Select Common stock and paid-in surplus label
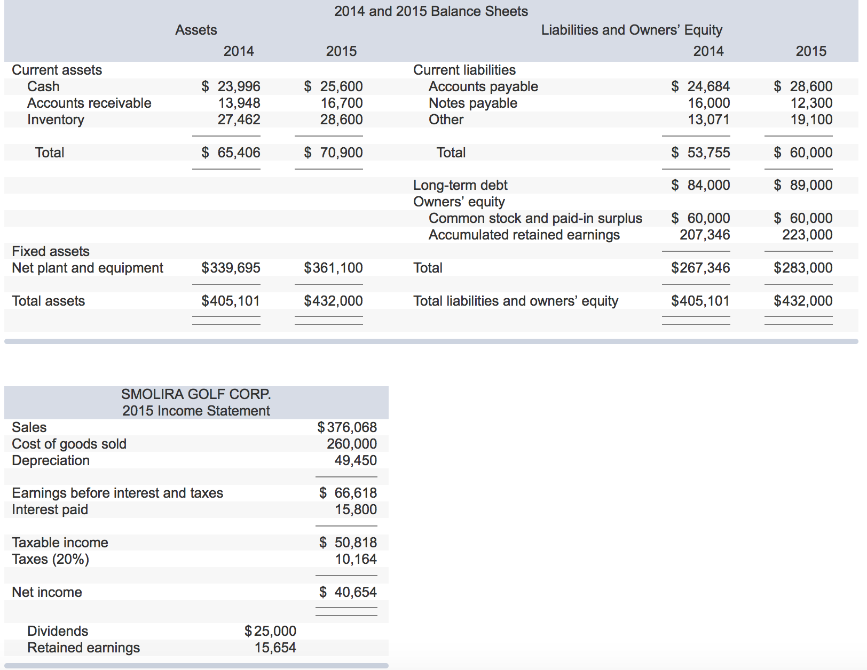The width and height of the screenshot is (867, 670). click(x=535, y=218)
